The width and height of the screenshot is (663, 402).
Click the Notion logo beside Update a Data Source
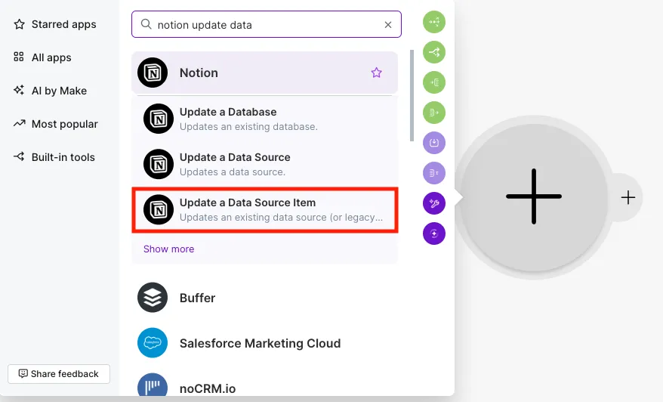[159, 164]
